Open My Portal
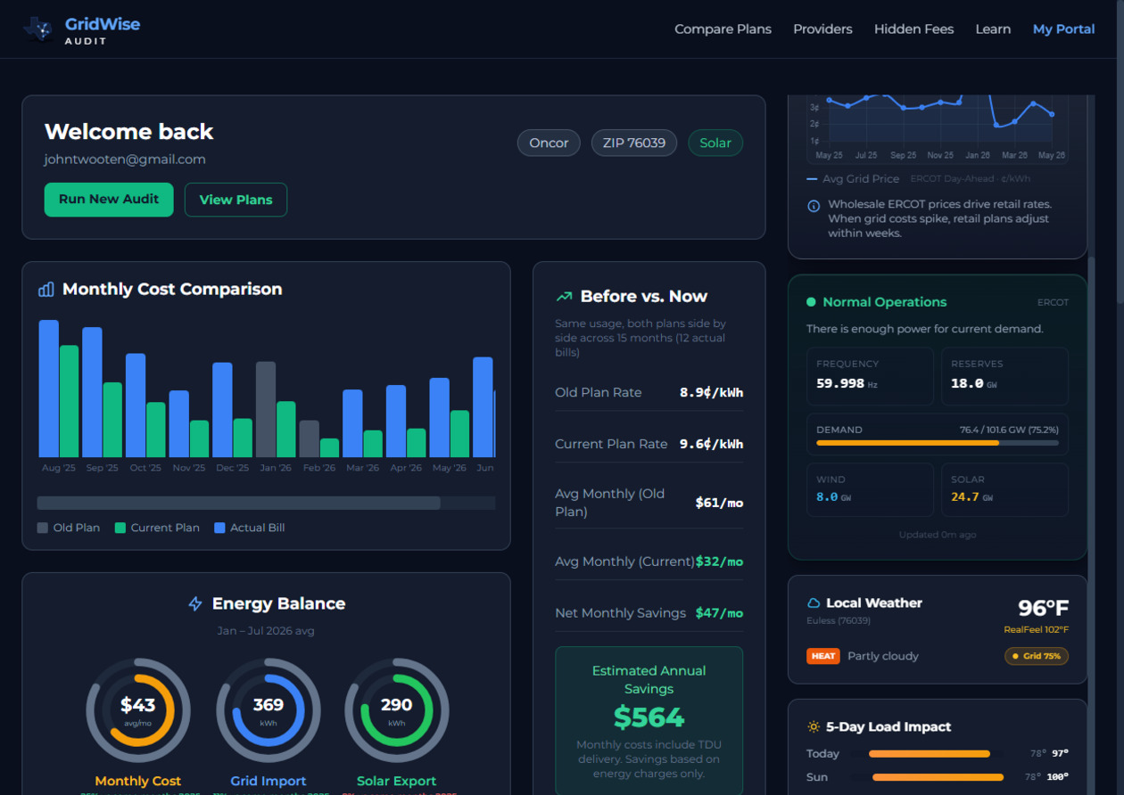Image resolution: width=1124 pixels, height=795 pixels. [x=1063, y=29]
